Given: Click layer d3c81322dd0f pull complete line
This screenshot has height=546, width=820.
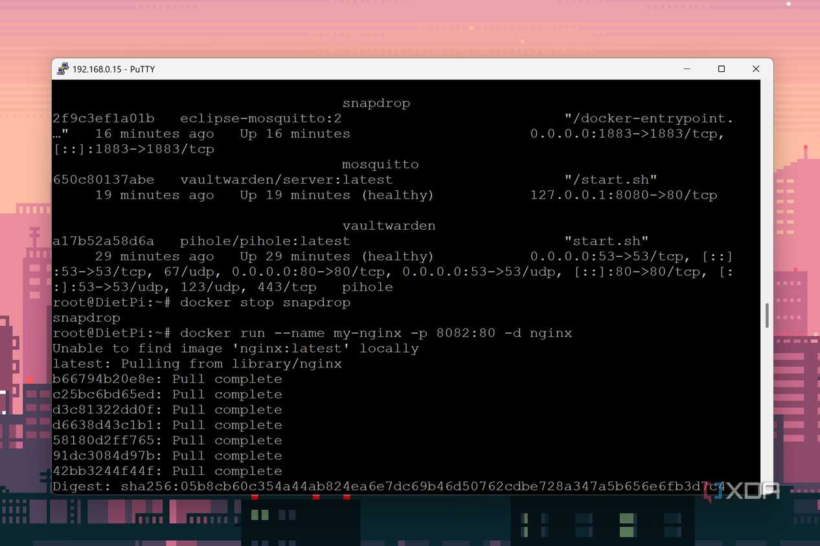Looking at the screenshot, I should coord(167,410).
